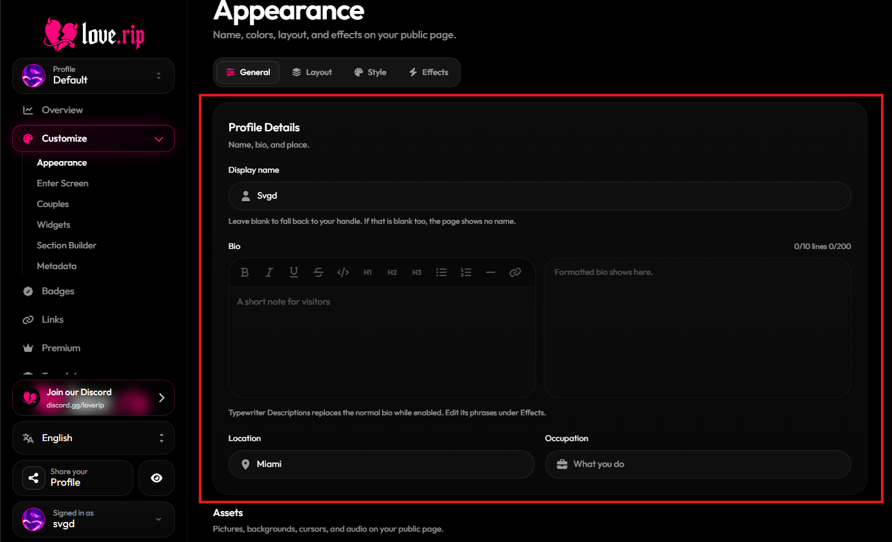Click the share icon on Share your Profile

click(33, 478)
